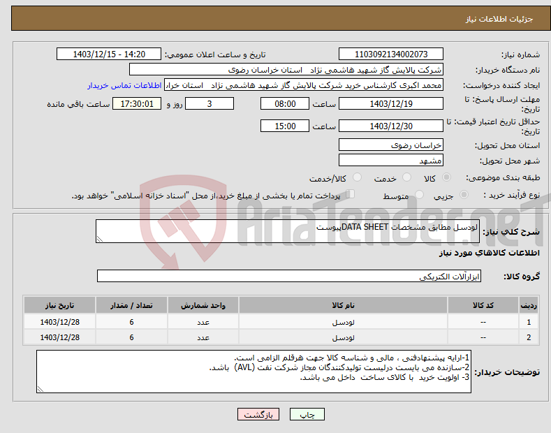This screenshot has width=551, height=433.
Task: Click the طبقه بندی موضوعی label
Action: [x=503, y=177]
